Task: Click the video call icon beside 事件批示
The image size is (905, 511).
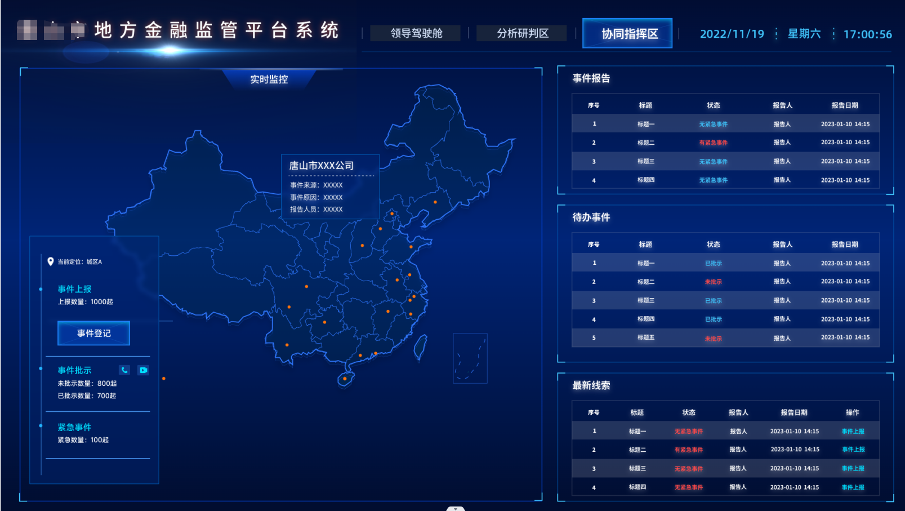Action: pyautogui.click(x=143, y=370)
